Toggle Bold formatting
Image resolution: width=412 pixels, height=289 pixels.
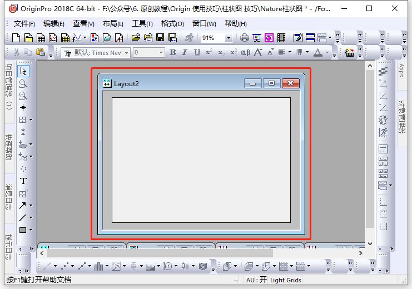172,53
